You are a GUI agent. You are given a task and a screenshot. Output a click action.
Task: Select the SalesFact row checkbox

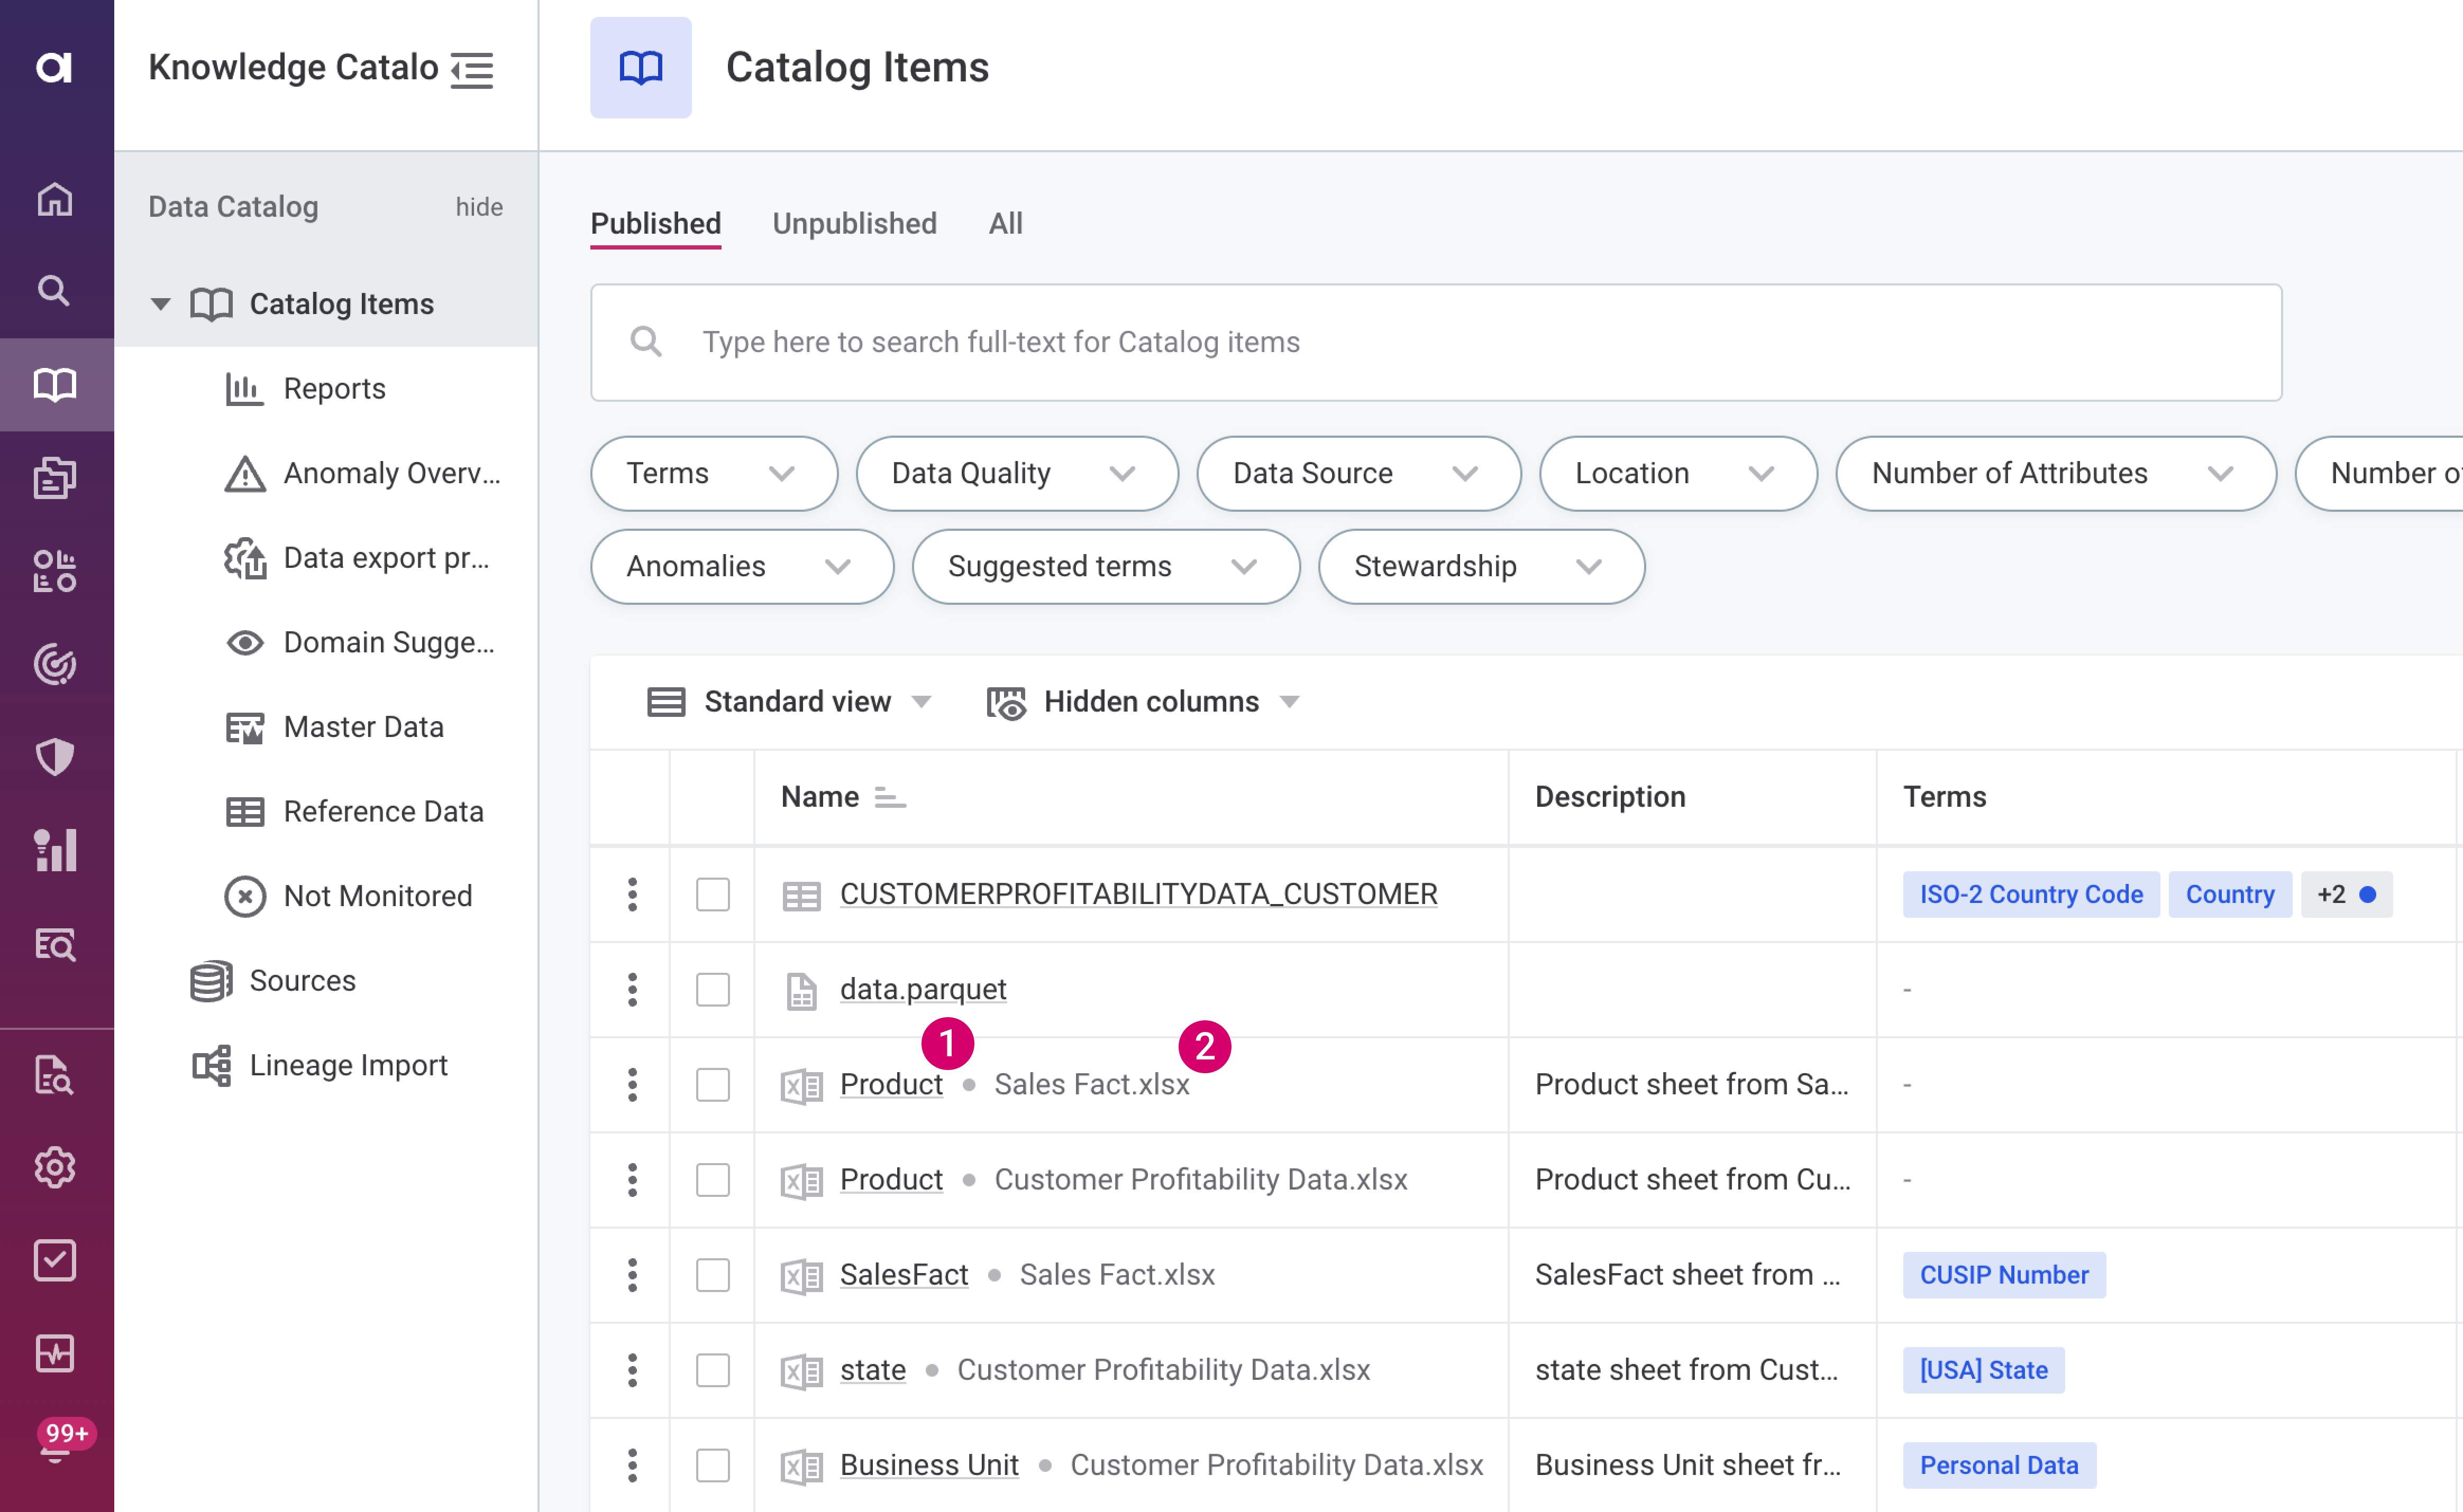pos(712,1275)
